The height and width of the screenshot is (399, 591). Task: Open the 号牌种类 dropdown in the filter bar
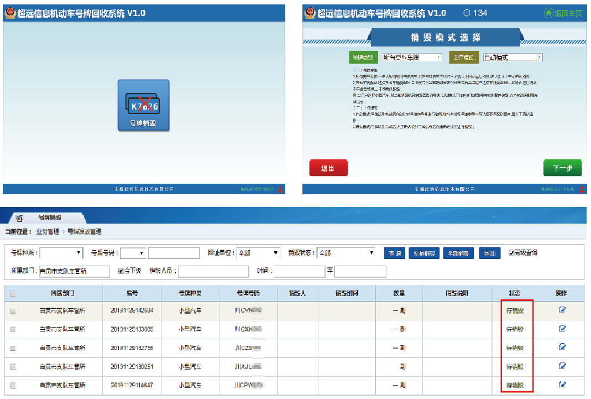point(61,253)
